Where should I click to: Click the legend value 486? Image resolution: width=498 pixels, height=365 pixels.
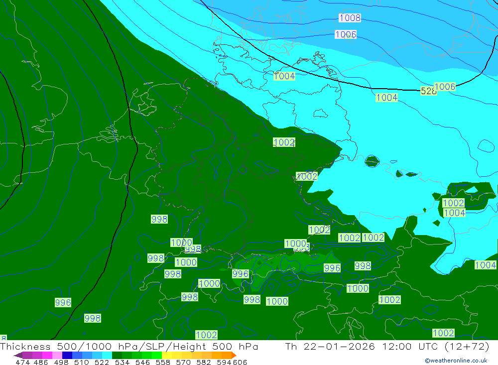[x=41, y=362]
